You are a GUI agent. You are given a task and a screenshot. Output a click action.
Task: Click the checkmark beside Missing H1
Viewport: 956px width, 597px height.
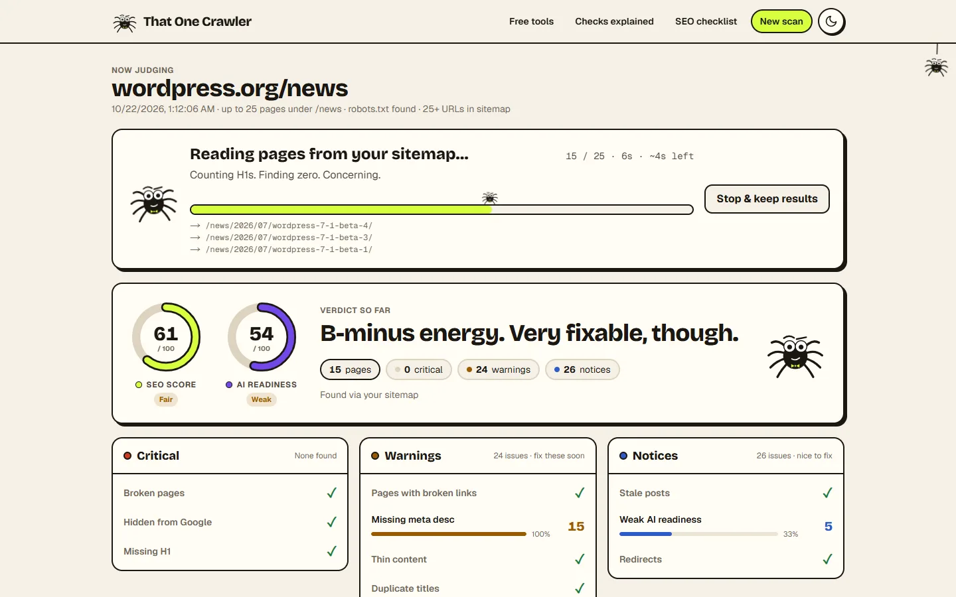(331, 551)
